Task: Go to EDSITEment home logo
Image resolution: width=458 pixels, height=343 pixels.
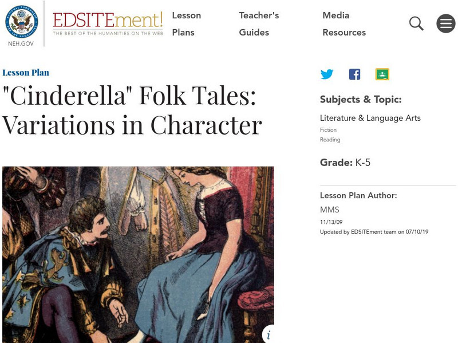Action: pyautogui.click(x=108, y=23)
